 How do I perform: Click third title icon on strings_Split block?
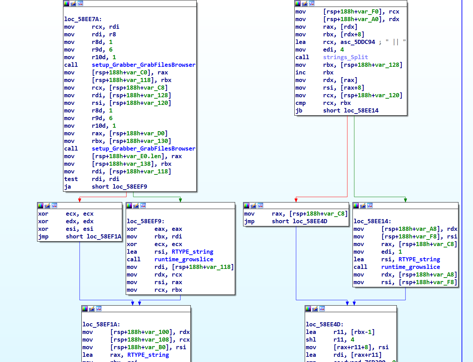point(312,3)
